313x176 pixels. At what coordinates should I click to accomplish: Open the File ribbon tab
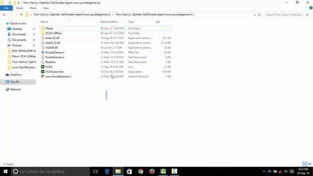[x=6, y=8]
